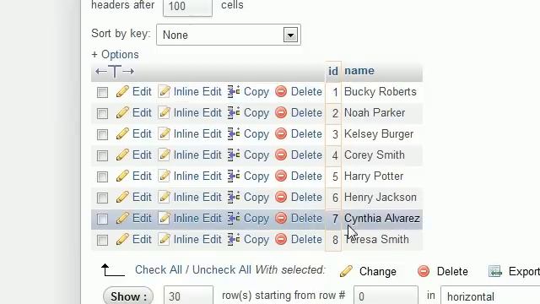
Task: Click the Check All link
Action: pyautogui.click(x=159, y=270)
